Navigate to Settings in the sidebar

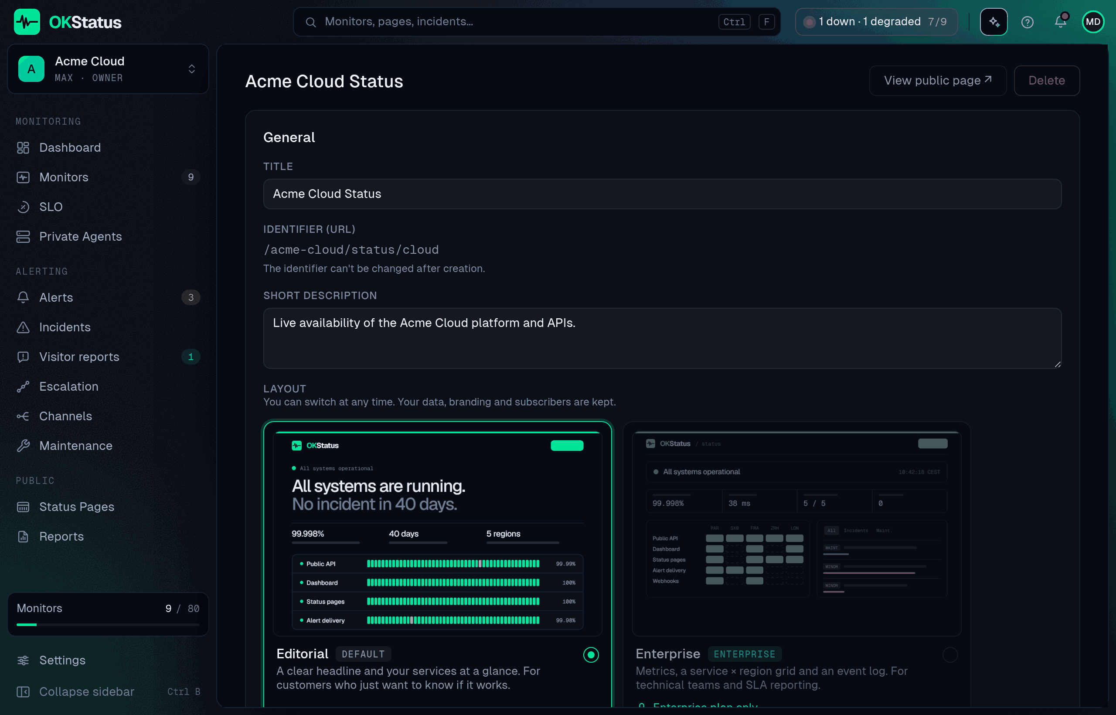(x=108, y=660)
